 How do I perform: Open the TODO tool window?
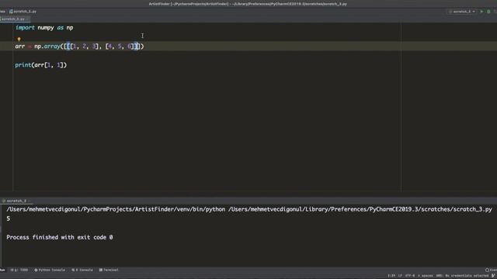coord(19,270)
